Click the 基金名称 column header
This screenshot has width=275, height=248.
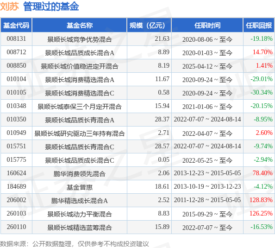coord(80,25)
